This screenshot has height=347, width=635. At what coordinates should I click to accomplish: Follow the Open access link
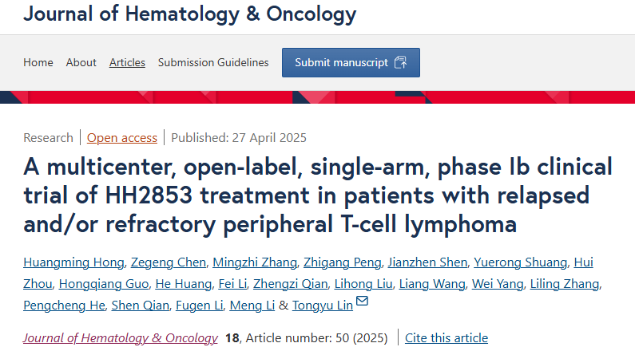(x=122, y=138)
